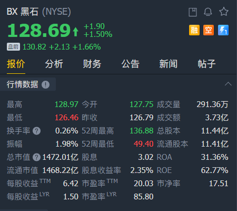Select the 报价 tab

pyautogui.click(x=16, y=64)
